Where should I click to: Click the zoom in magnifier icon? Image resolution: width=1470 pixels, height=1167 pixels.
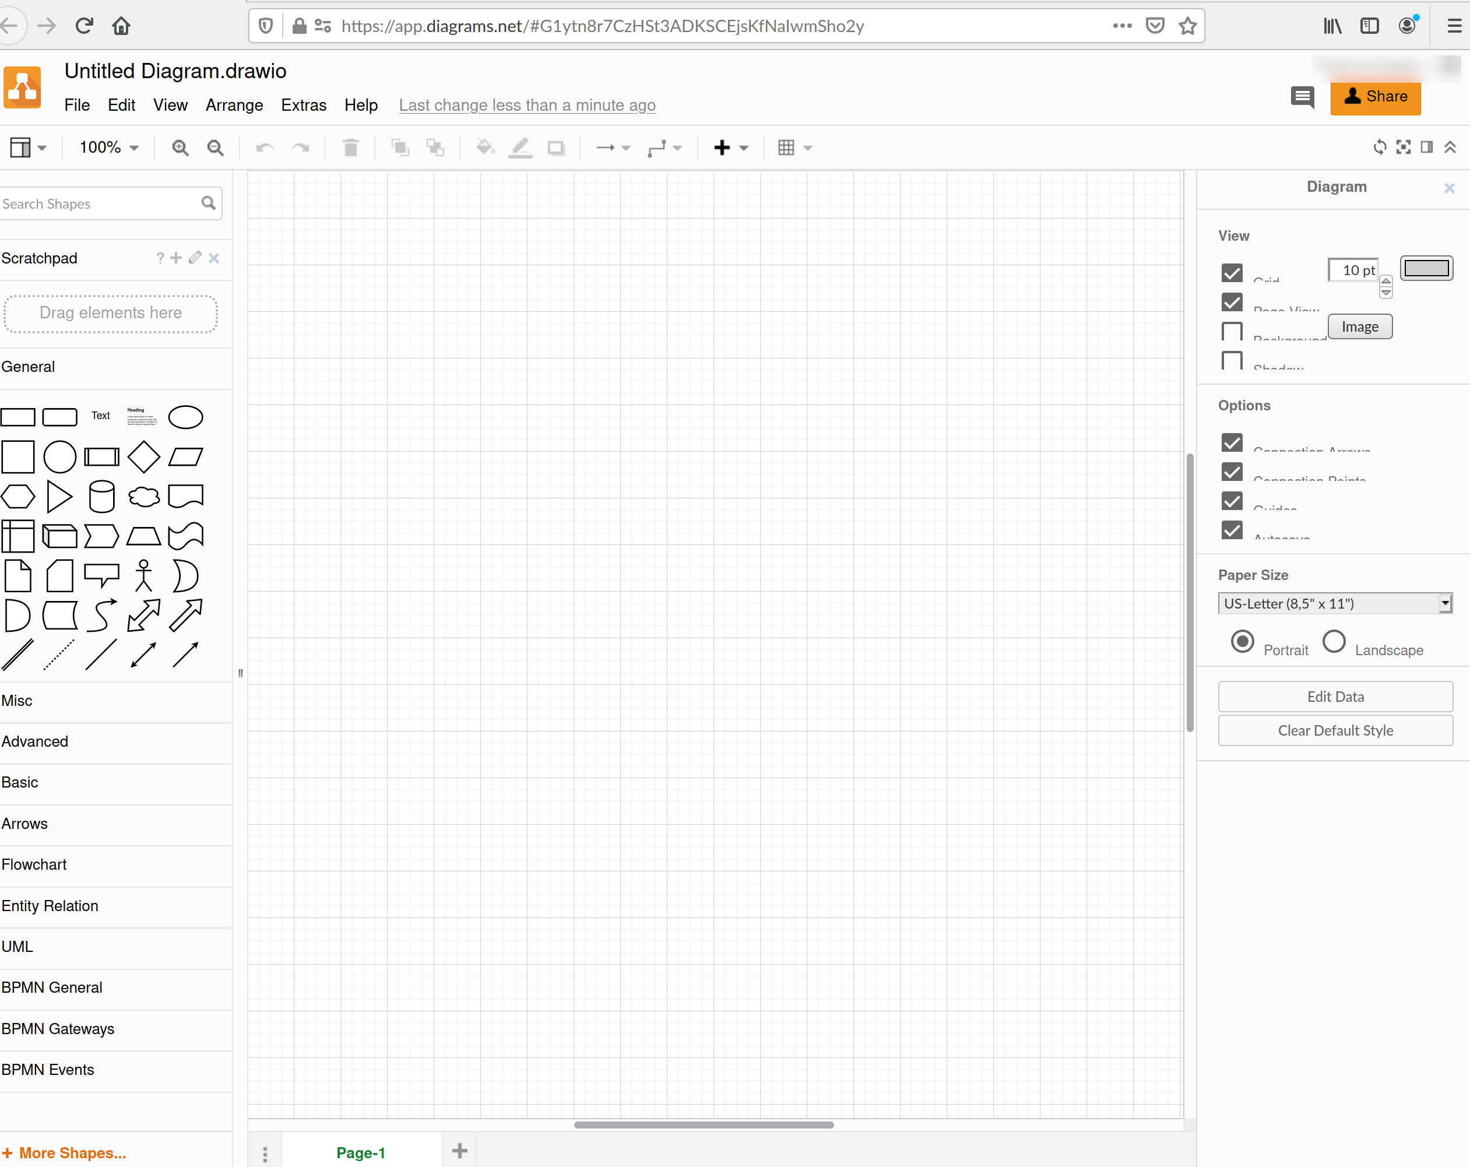click(x=180, y=147)
